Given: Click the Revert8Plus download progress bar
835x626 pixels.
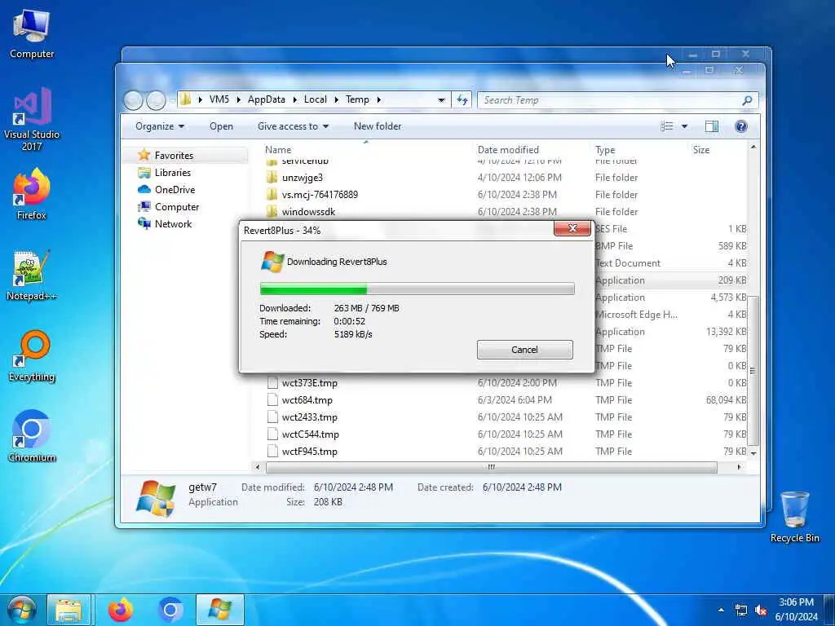Looking at the screenshot, I should click(x=417, y=289).
